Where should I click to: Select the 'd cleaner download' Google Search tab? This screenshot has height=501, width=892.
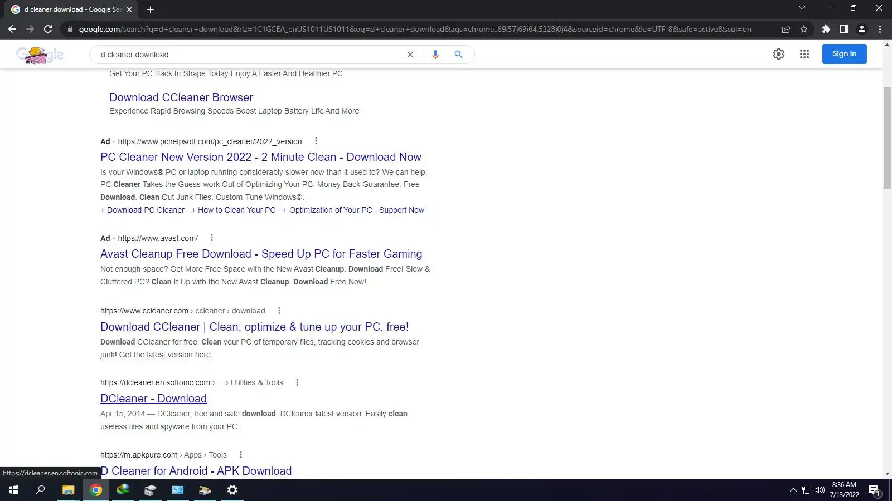coord(71,9)
